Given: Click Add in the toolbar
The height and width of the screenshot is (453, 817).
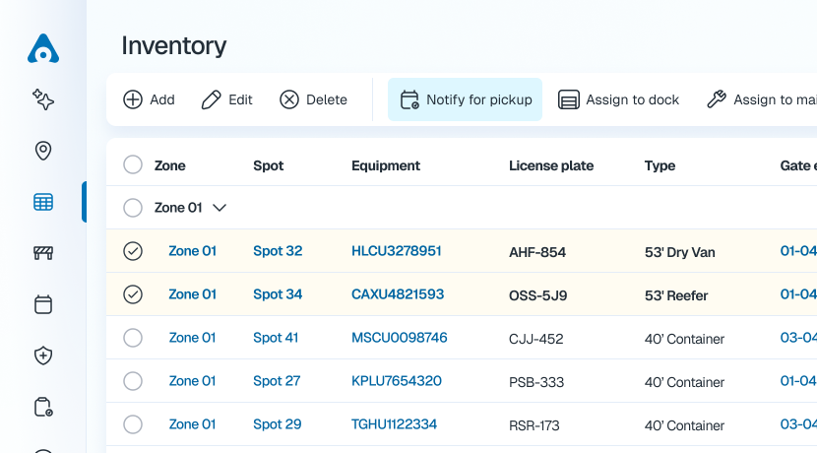Looking at the screenshot, I should [149, 99].
